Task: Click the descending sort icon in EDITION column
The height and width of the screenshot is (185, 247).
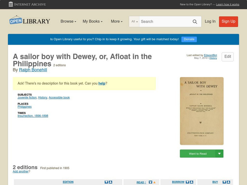Action: pyautogui.click(x=106, y=182)
